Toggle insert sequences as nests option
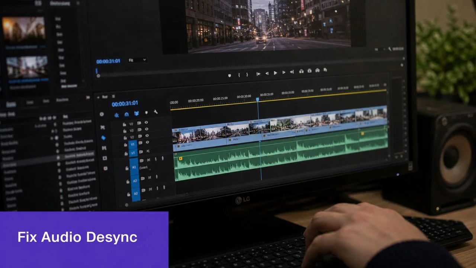 (116, 115)
